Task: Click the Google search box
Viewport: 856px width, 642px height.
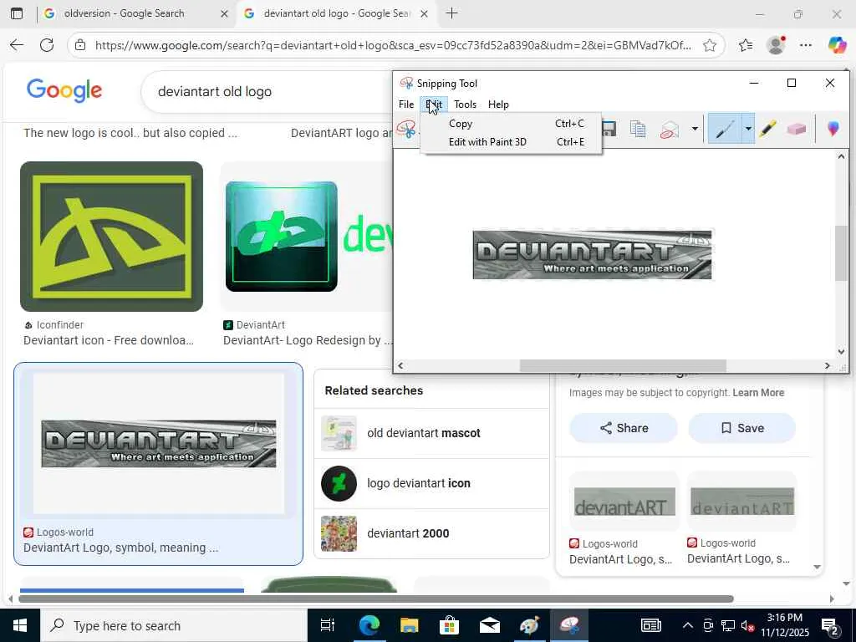Action: (267, 92)
